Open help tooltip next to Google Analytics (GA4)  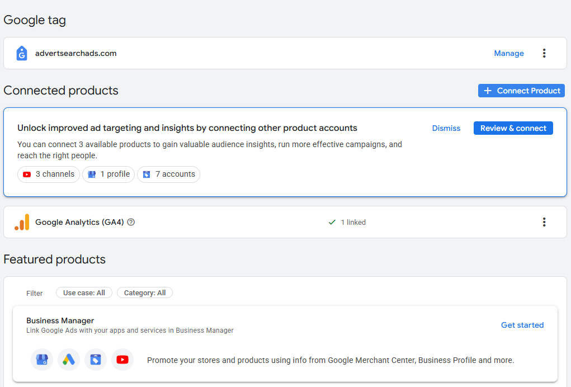[131, 222]
